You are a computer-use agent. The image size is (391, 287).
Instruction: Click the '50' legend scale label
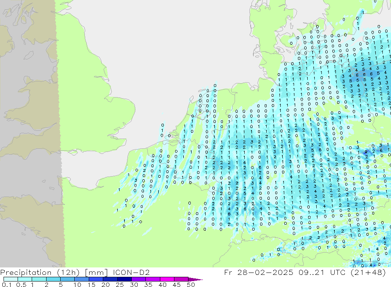click(191, 285)
